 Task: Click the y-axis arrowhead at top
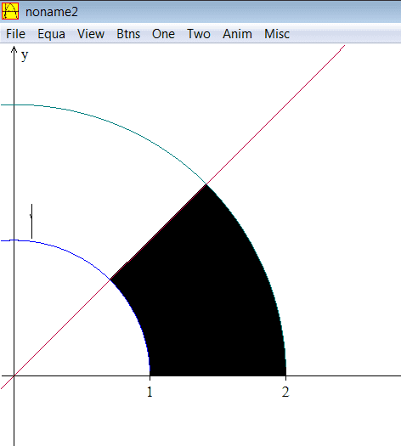tap(14, 49)
